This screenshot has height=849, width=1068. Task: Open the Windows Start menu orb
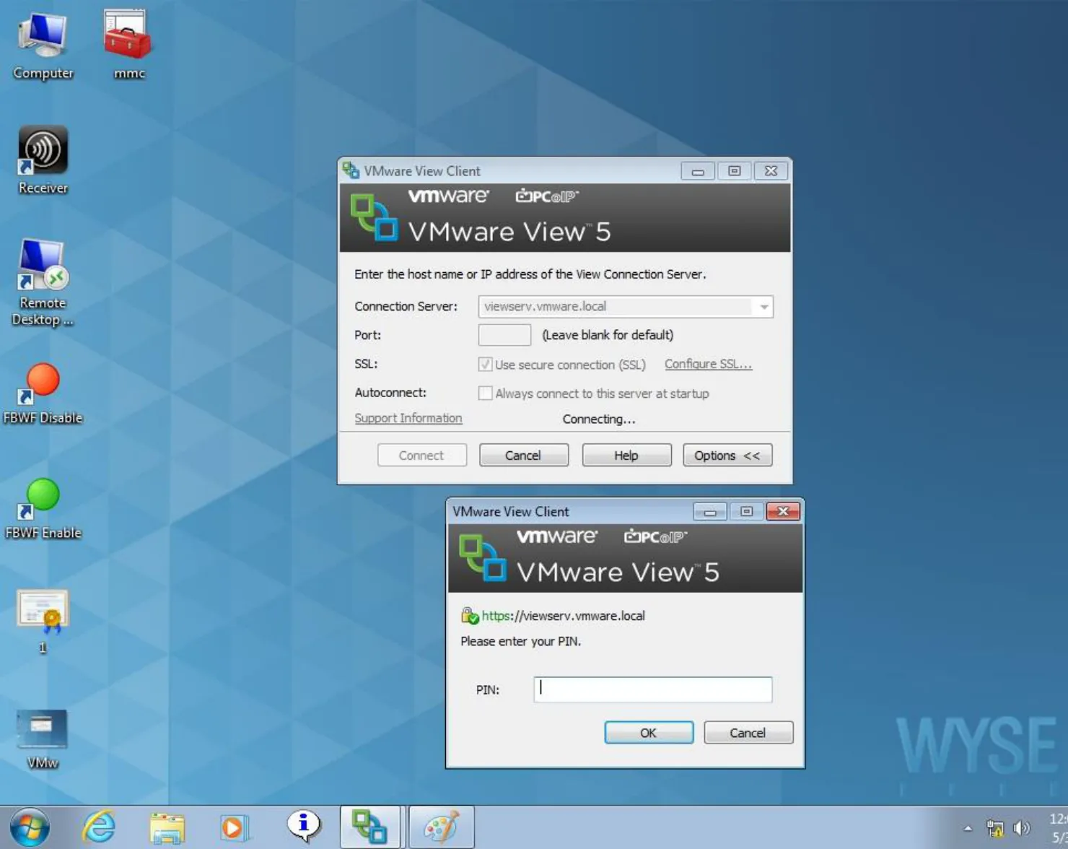pos(30,827)
